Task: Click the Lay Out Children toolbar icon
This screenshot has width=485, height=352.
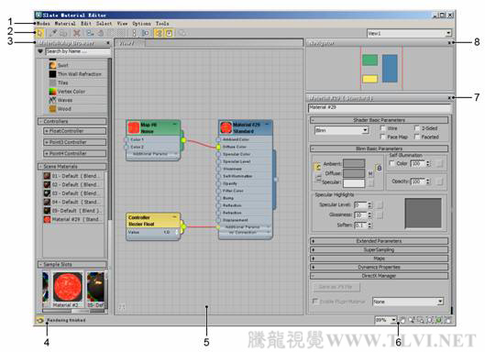Action: [145, 33]
